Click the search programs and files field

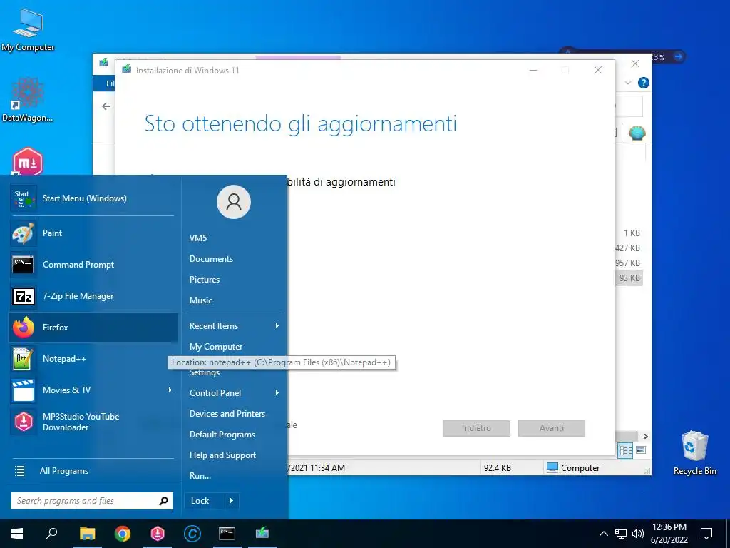click(84, 501)
